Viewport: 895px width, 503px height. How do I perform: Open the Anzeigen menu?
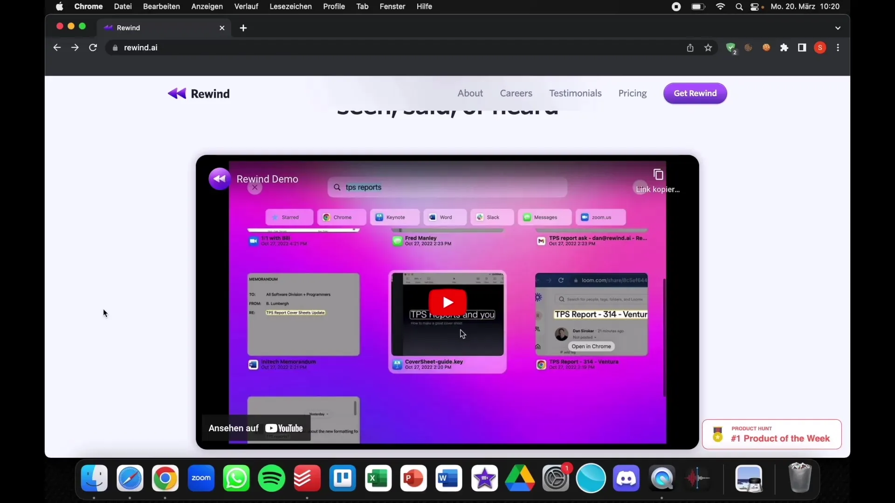(207, 7)
